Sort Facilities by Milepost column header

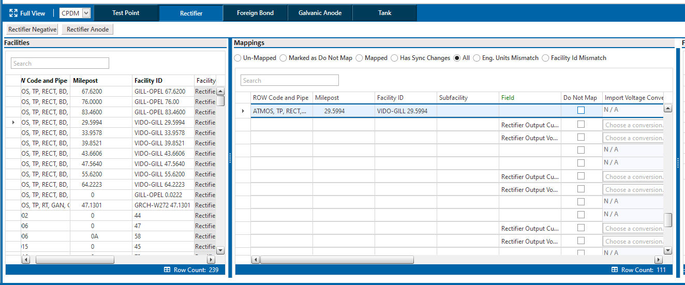pyautogui.click(x=101, y=81)
